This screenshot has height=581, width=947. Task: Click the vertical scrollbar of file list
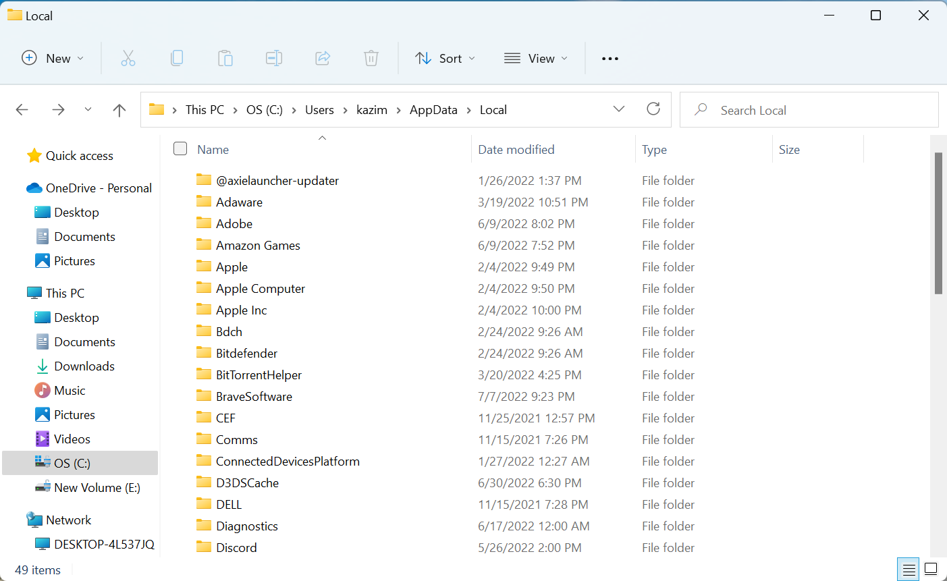click(x=938, y=223)
